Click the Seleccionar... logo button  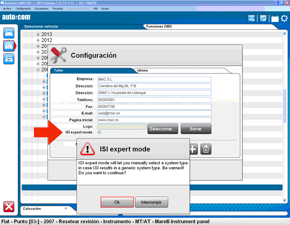tap(162, 129)
